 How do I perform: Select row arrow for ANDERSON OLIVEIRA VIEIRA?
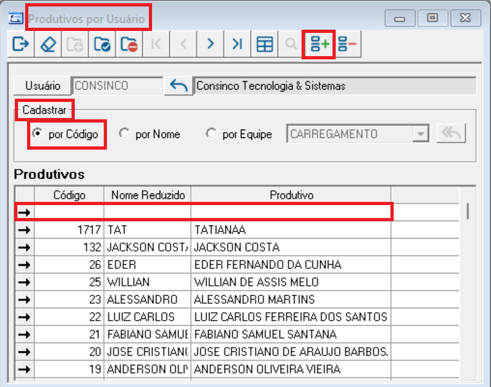tap(24, 370)
